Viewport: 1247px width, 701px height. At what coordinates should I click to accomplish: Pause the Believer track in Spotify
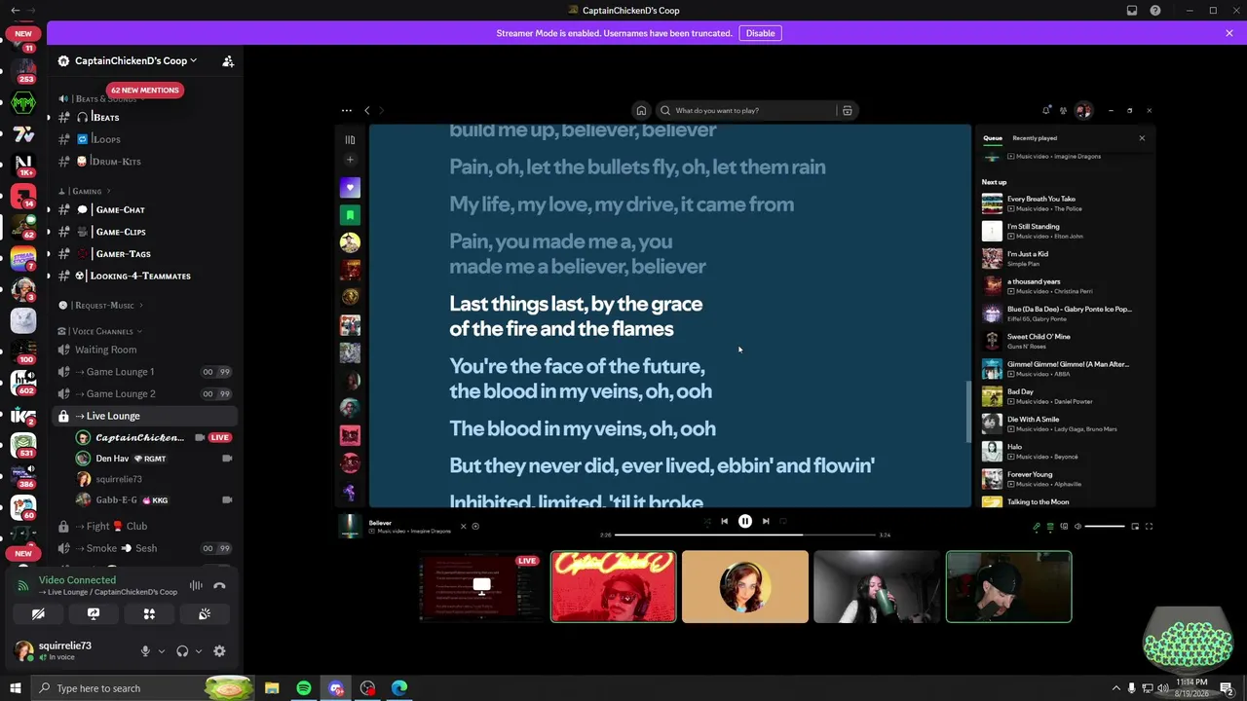tap(744, 521)
